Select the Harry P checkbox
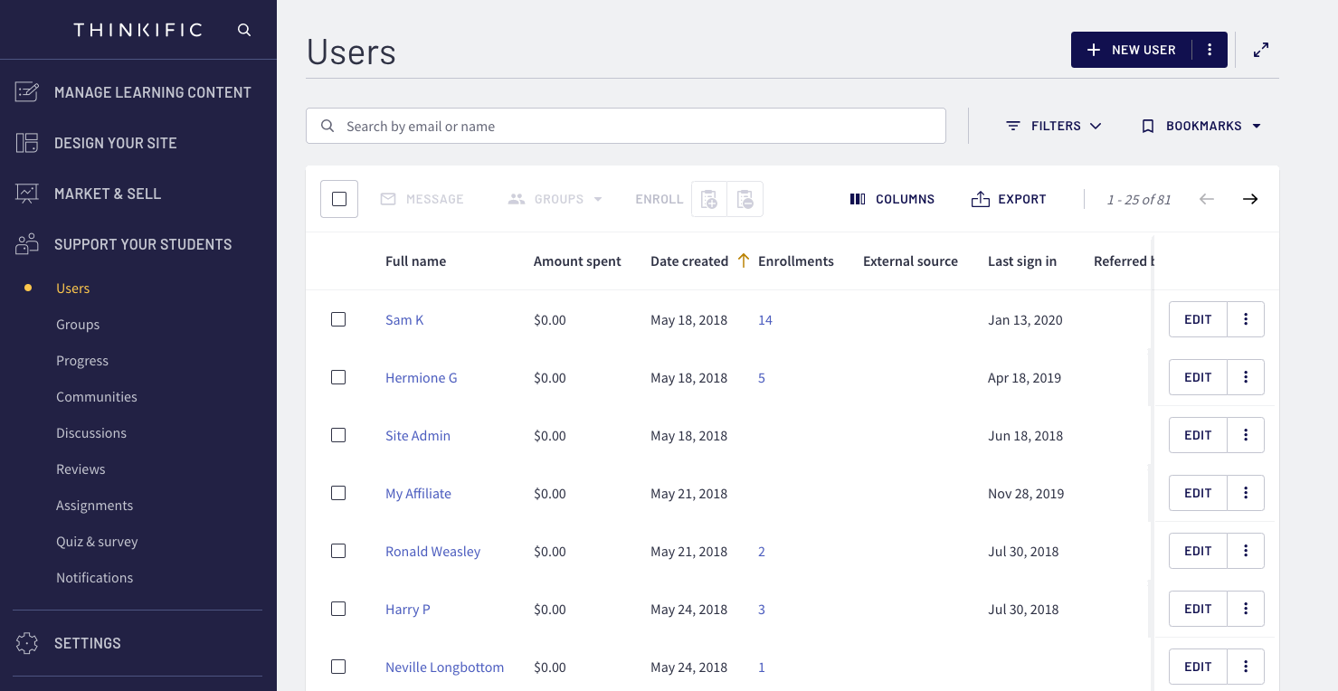Viewport: 1338px width, 691px height. 338,609
